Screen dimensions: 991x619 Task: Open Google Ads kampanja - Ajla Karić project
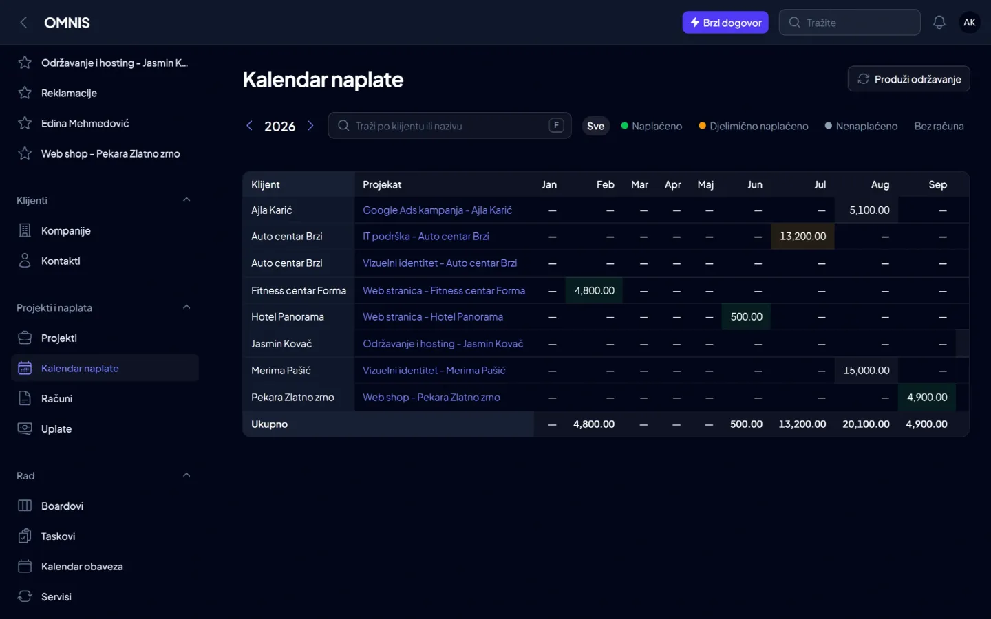(x=437, y=210)
